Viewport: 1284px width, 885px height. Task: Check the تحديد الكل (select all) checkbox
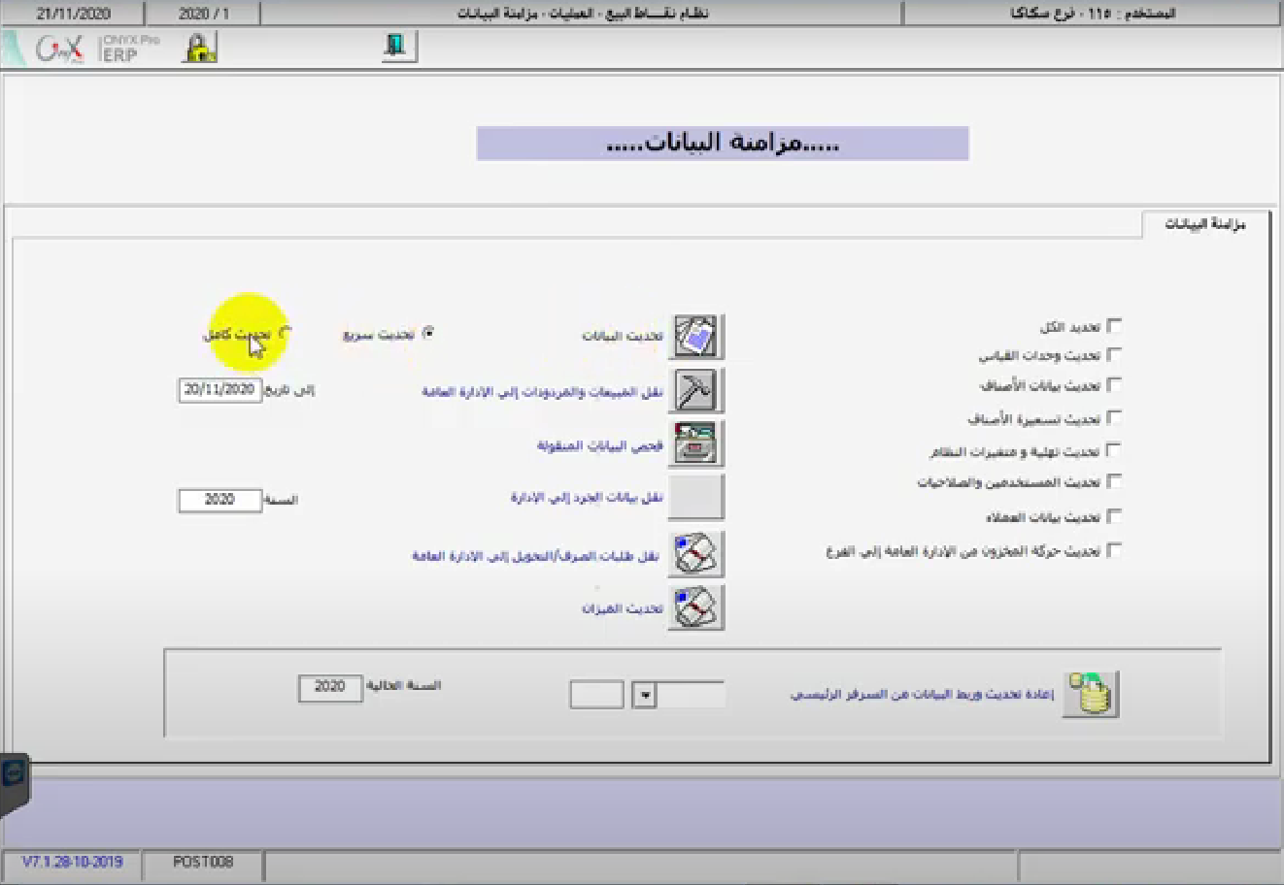pos(1114,326)
